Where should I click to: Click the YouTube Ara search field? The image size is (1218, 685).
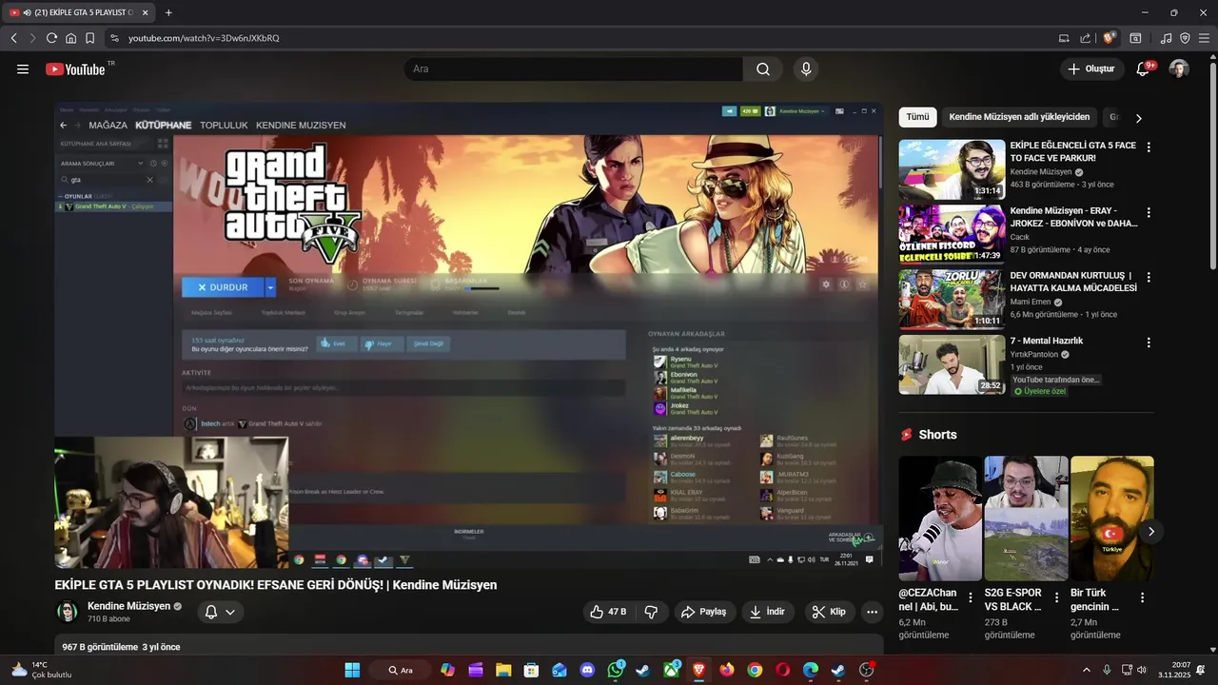pos(574,68)
